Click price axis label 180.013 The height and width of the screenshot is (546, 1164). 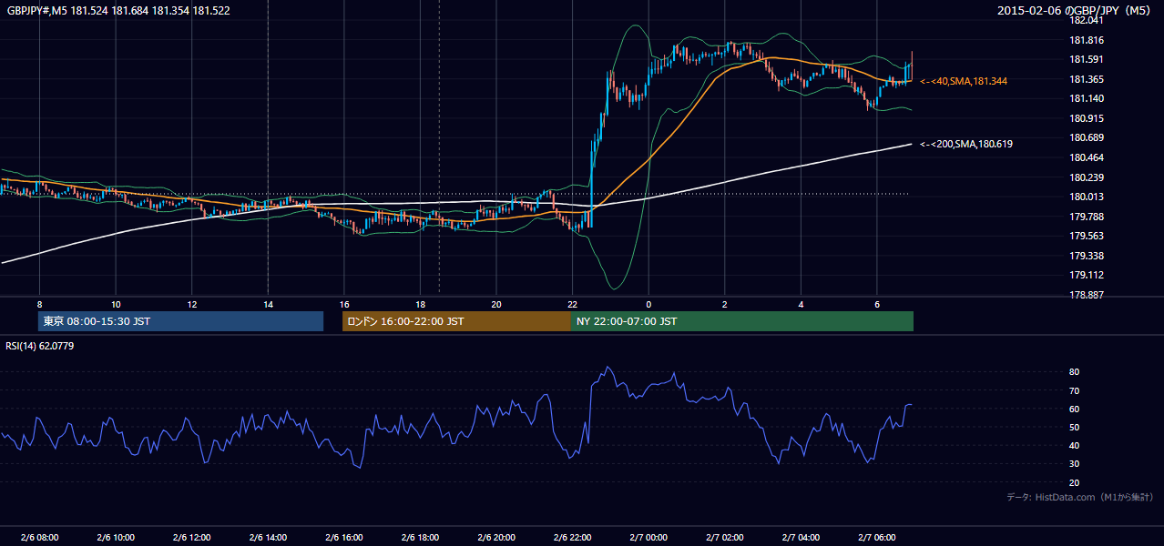coord(1085,197)
